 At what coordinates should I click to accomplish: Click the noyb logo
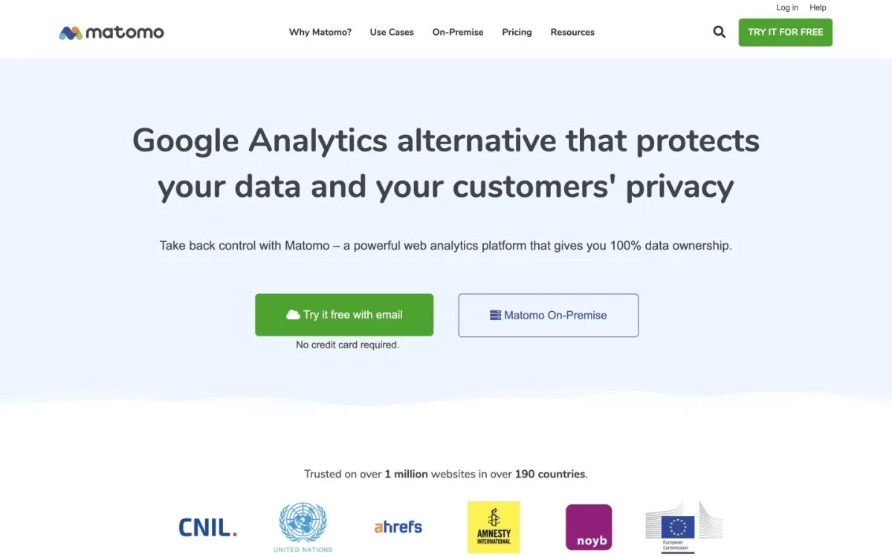coord(589,527)
